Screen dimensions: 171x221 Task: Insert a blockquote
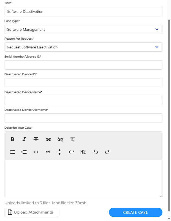tap(48, 152)
